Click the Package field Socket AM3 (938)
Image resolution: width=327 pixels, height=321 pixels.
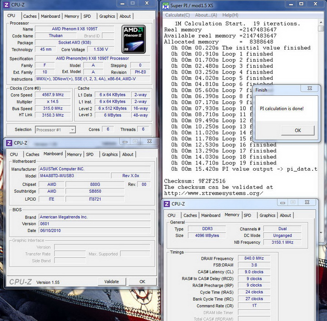point(74,43)
